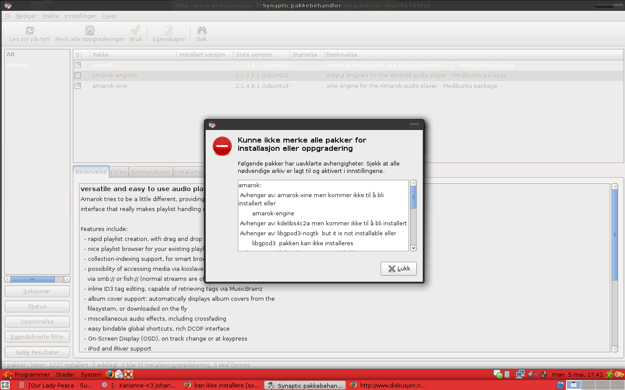Sort by the Beskrivelse column header
This screenshot has width=625, height=390.
[x=473, y=55]
